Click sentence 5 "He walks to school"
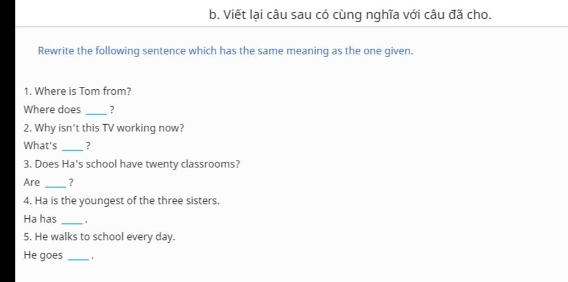The width and height of the screenshot is (568, 282). coord(100,237)
